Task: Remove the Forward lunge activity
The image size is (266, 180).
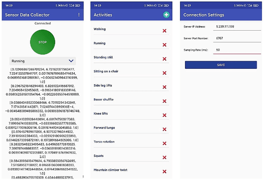Action: pyautogui.click(x=165, y=129)
